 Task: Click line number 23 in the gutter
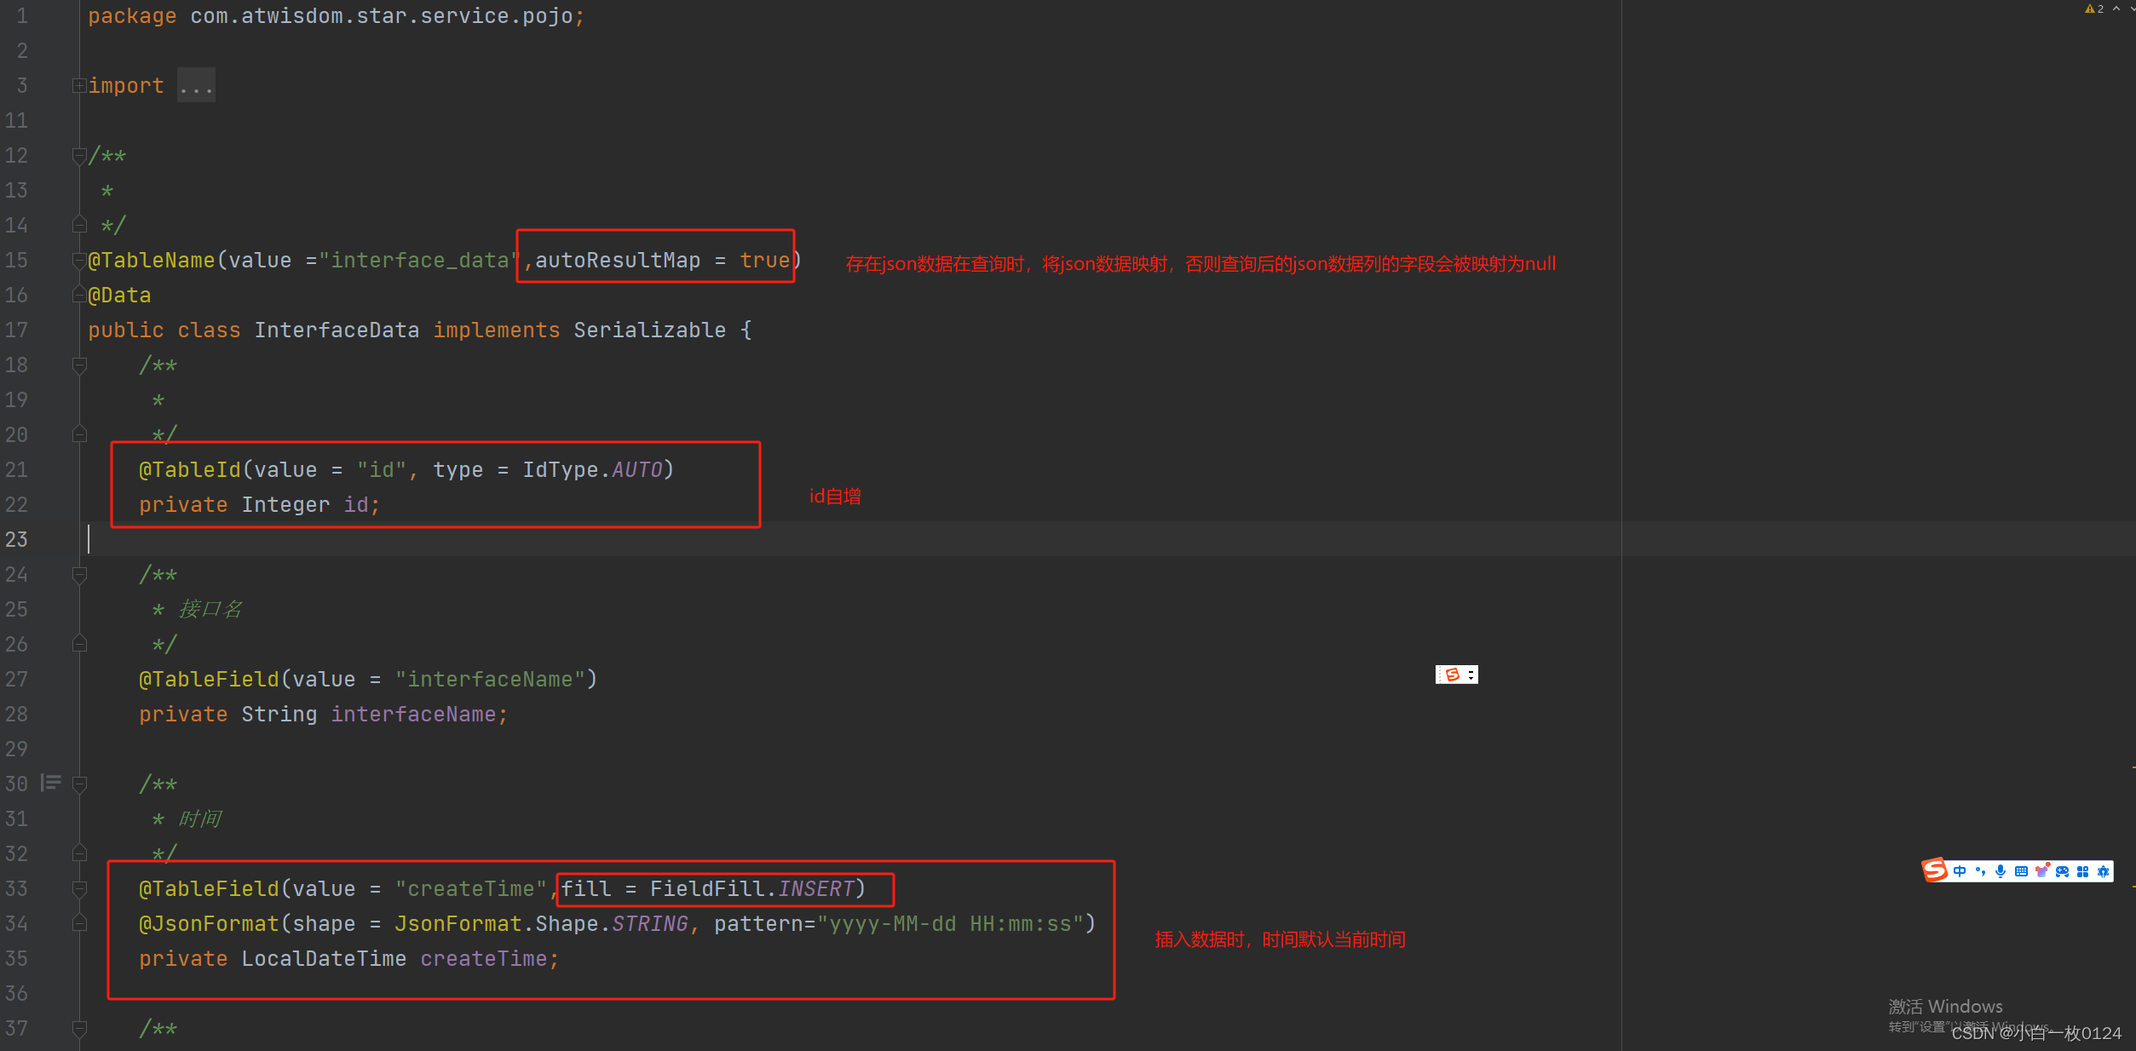click(16, 540)
